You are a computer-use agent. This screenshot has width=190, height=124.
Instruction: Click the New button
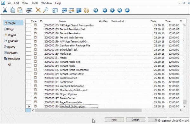[114, 120]
